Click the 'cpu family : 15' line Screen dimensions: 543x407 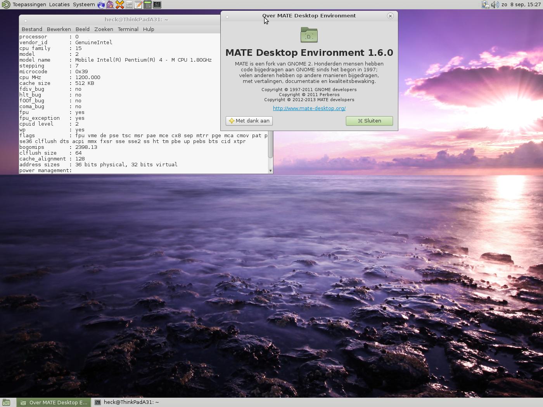coord(50,48)
